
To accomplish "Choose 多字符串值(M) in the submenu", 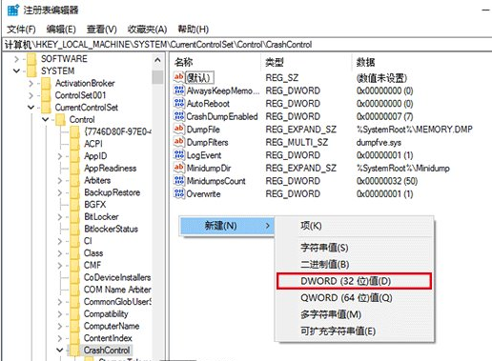I will tap(354, 314).
